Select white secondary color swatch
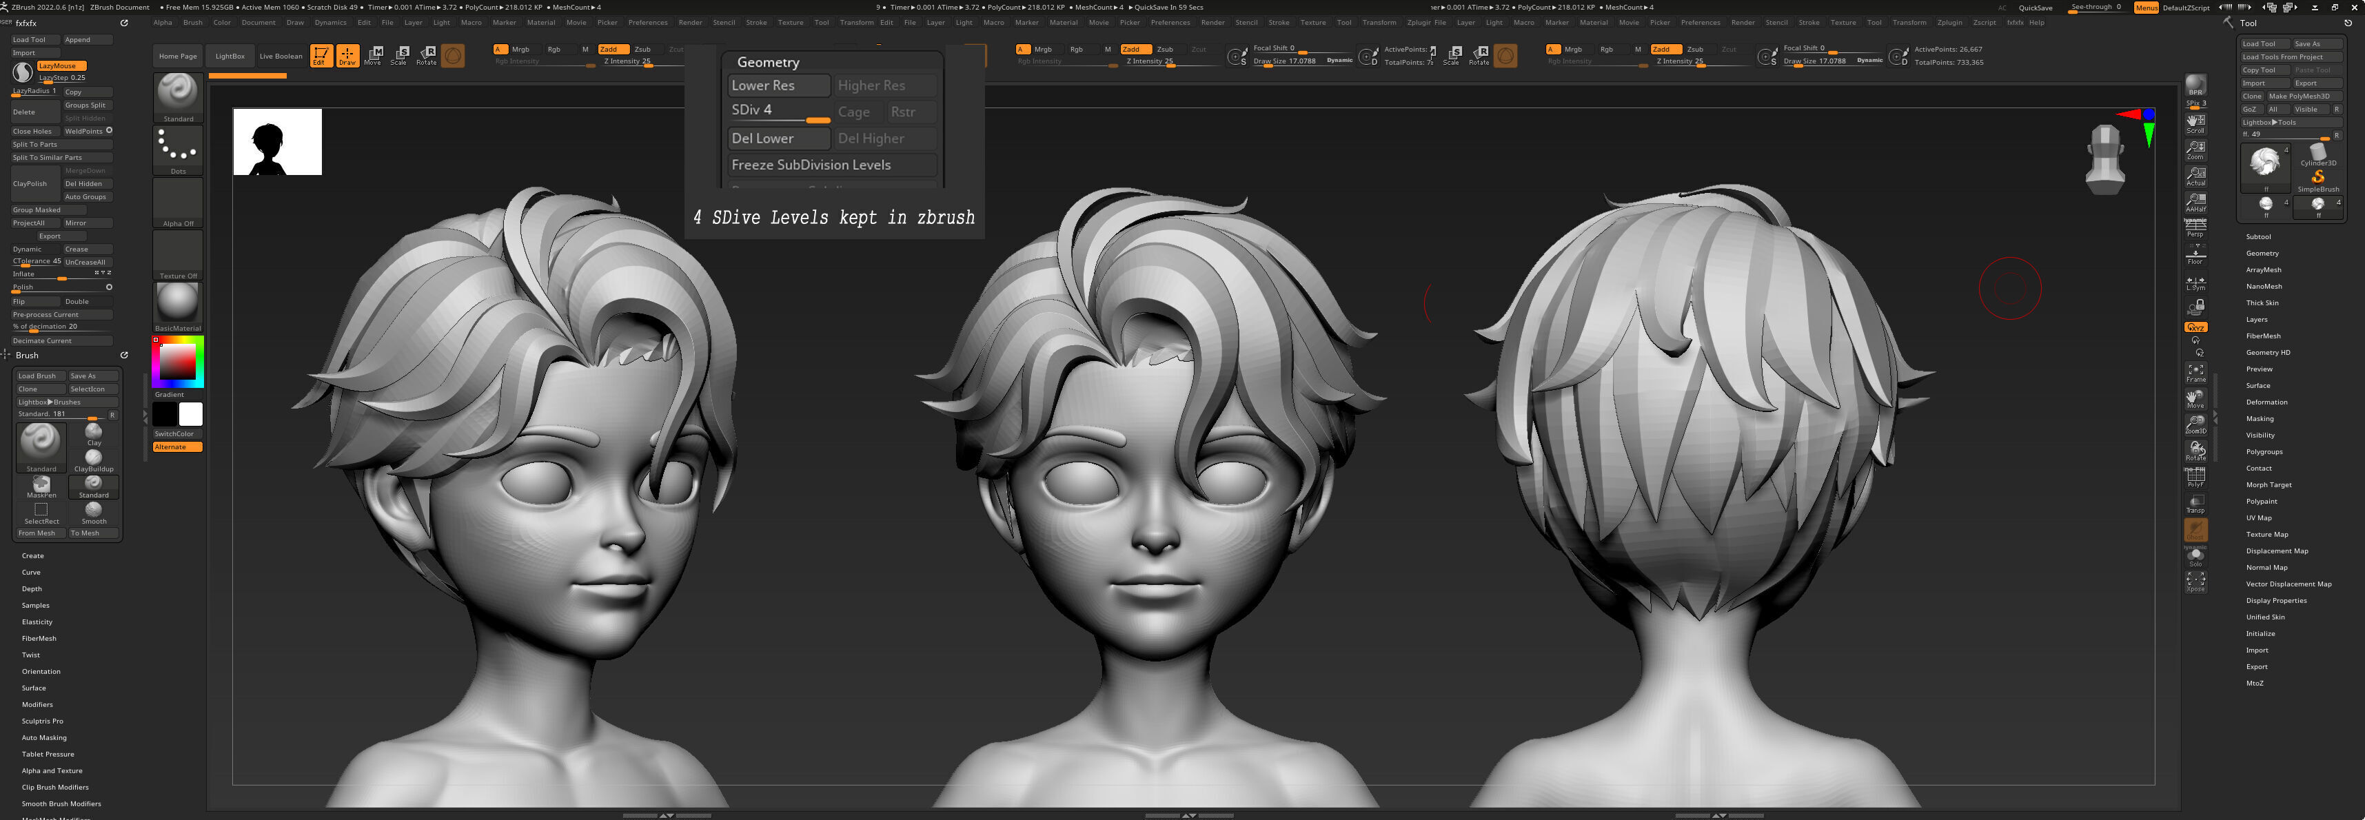The image size is (2365, 820). pos(190,414)
